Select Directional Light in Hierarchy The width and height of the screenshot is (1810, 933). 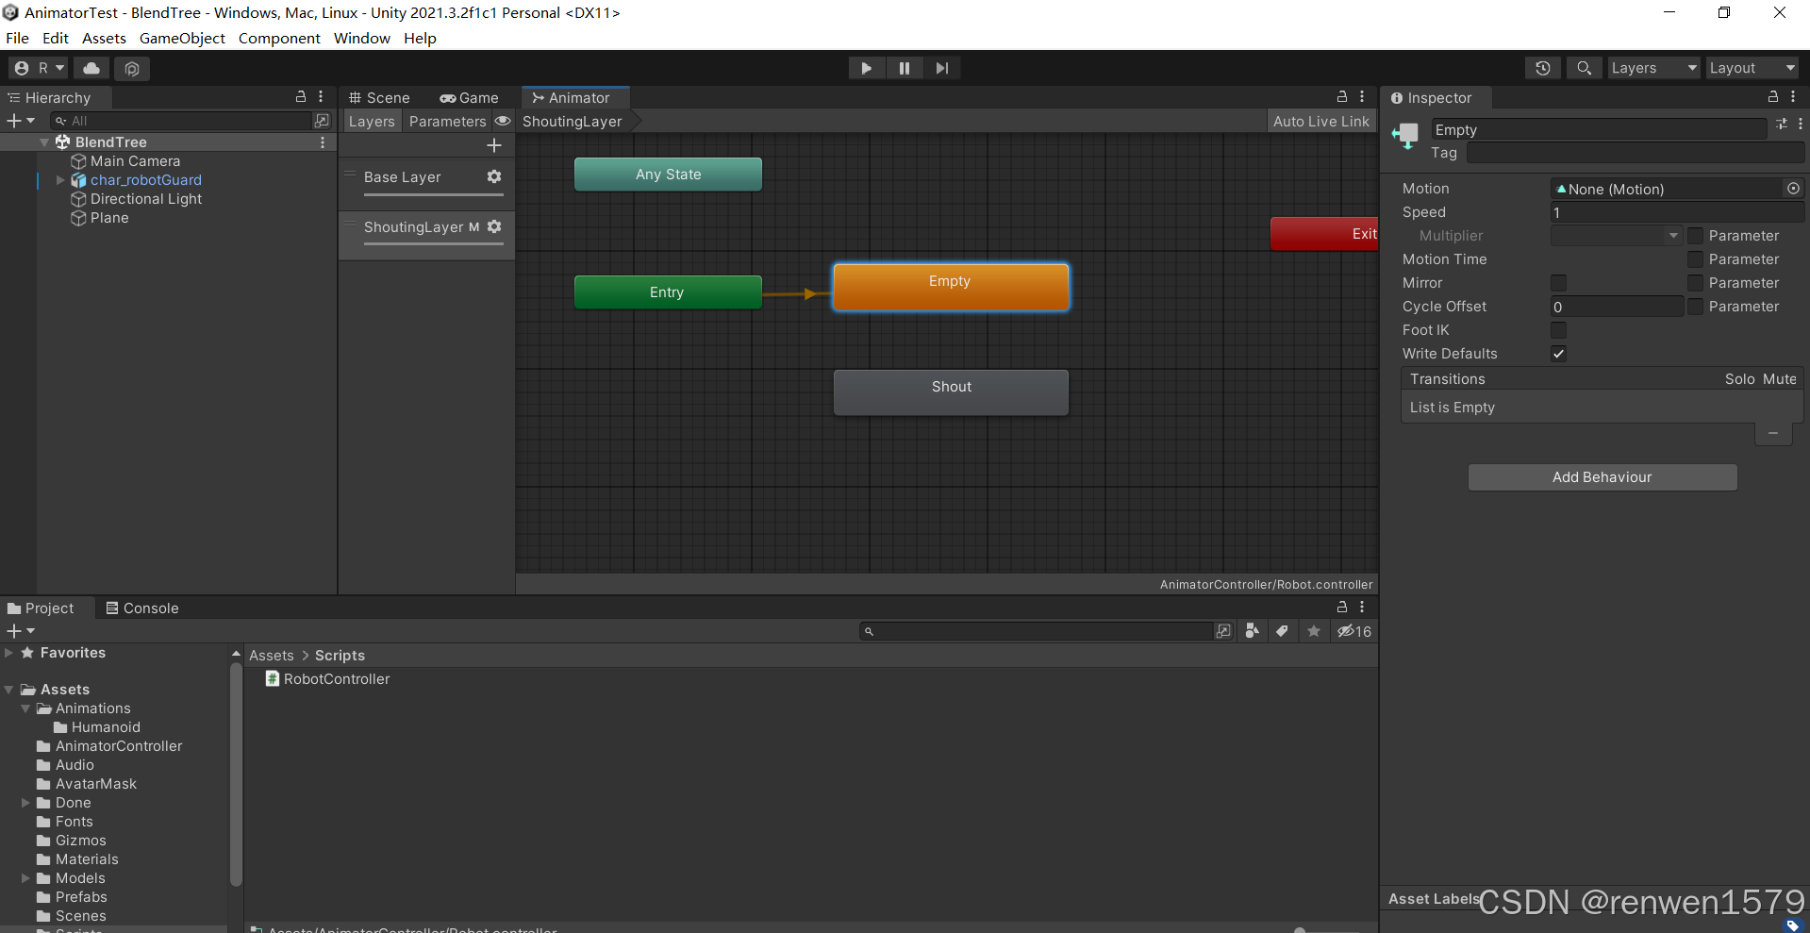pos(146,199)
